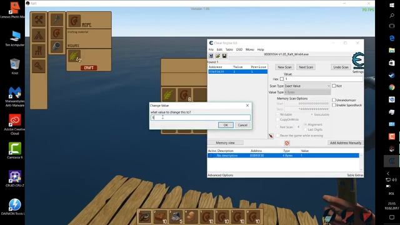
Task: Enable the Unrandomizer checkbox
Action: (x=334, y=100)
